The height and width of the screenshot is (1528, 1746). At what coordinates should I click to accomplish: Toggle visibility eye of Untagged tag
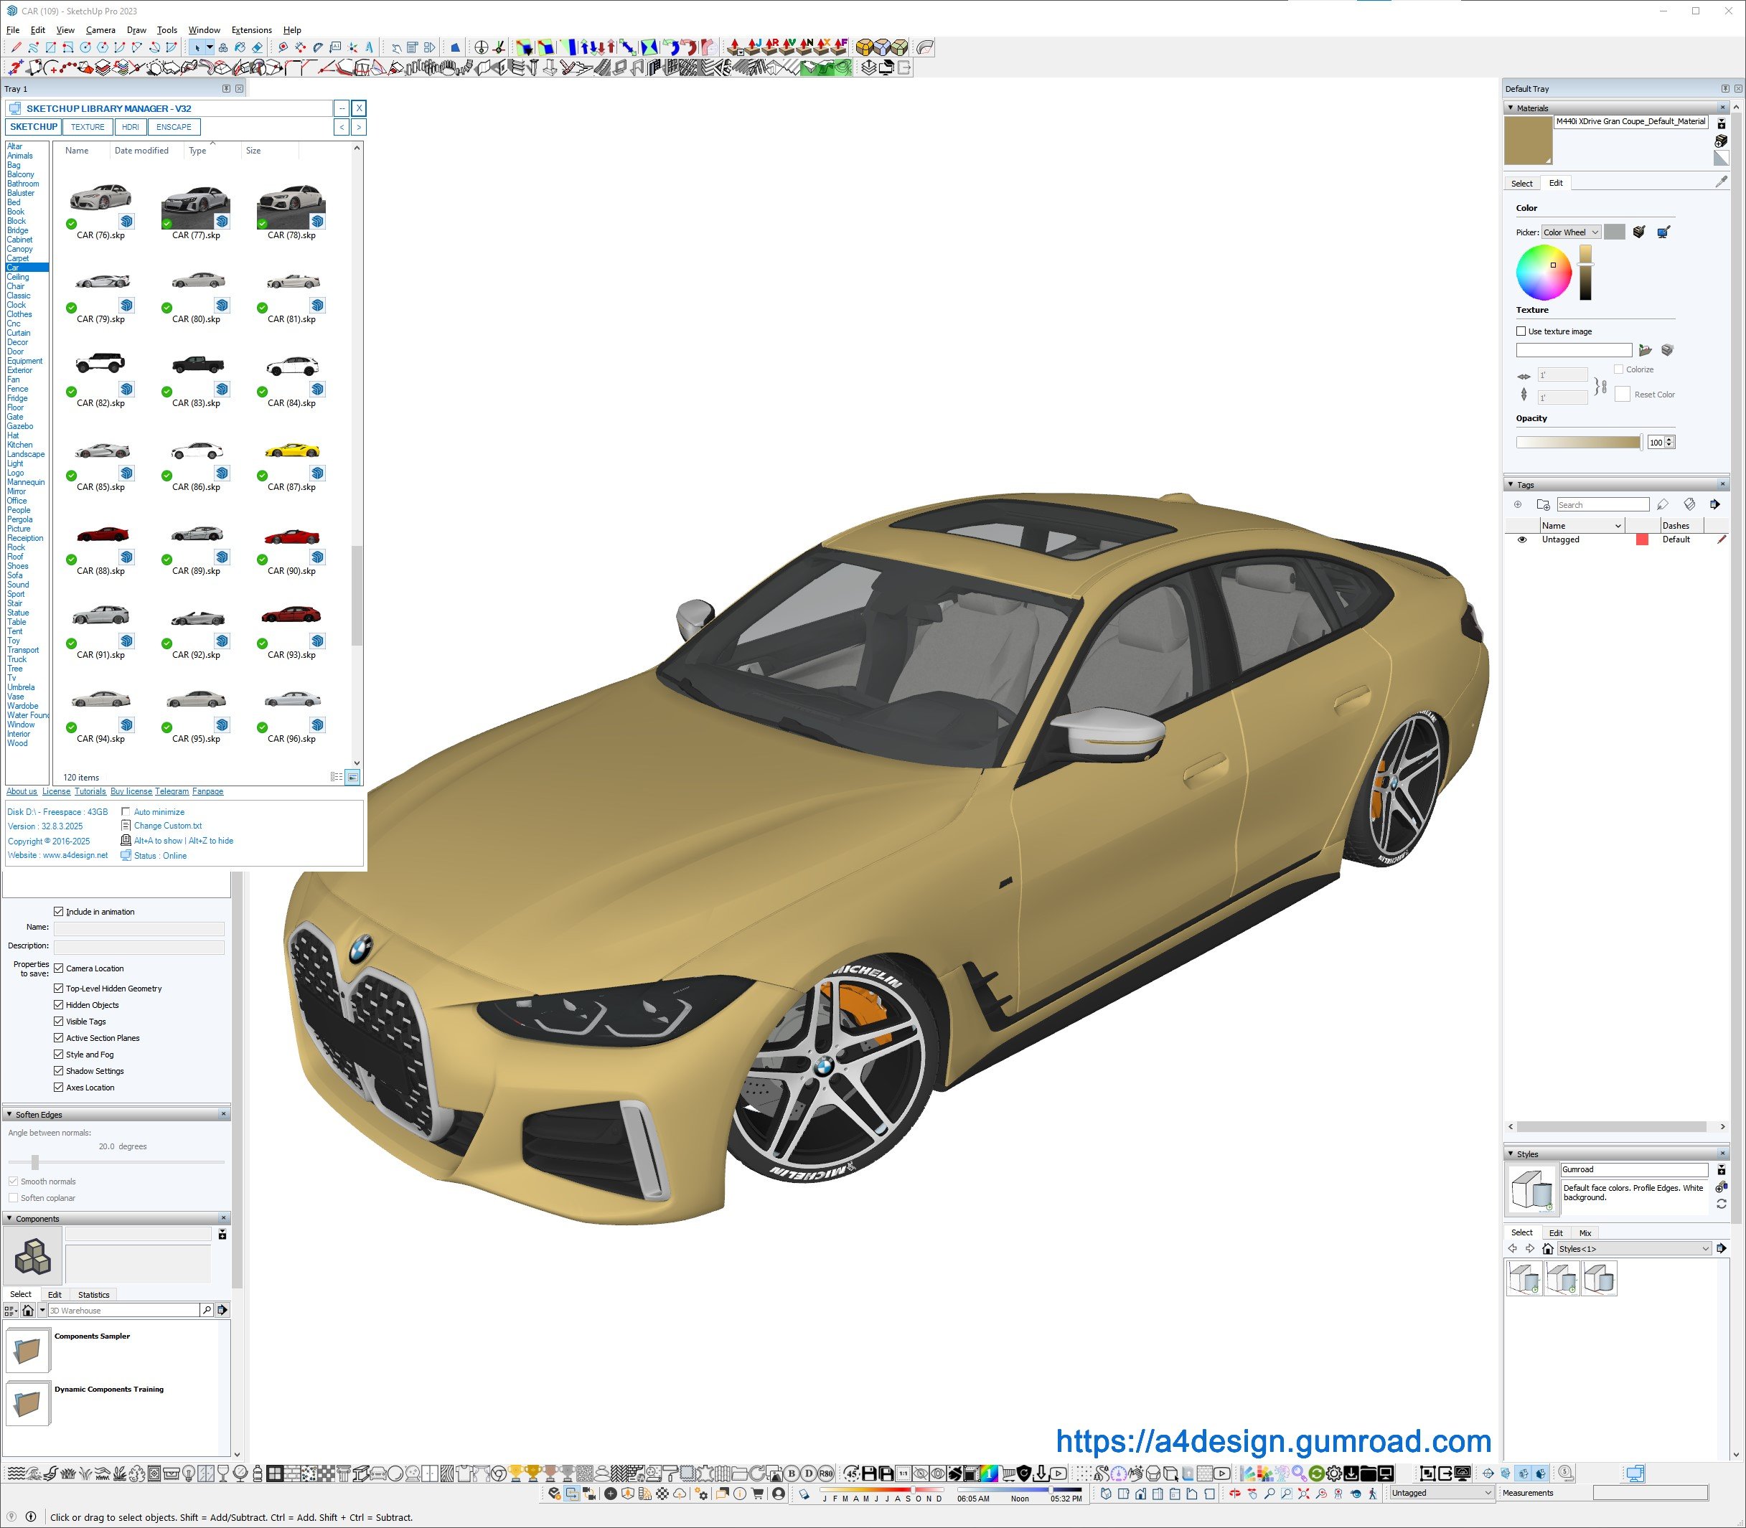pyautogui.click(x=1521, y=539)
